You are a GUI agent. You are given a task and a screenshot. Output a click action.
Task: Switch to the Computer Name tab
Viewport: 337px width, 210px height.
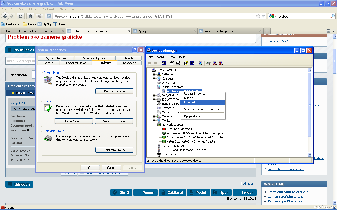click(76, 63)
